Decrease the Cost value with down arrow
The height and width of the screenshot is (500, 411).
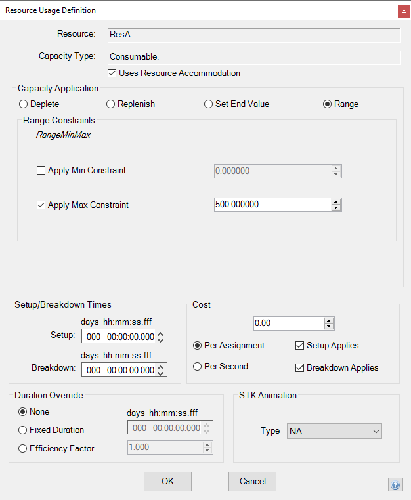click(x=329, y=327)
